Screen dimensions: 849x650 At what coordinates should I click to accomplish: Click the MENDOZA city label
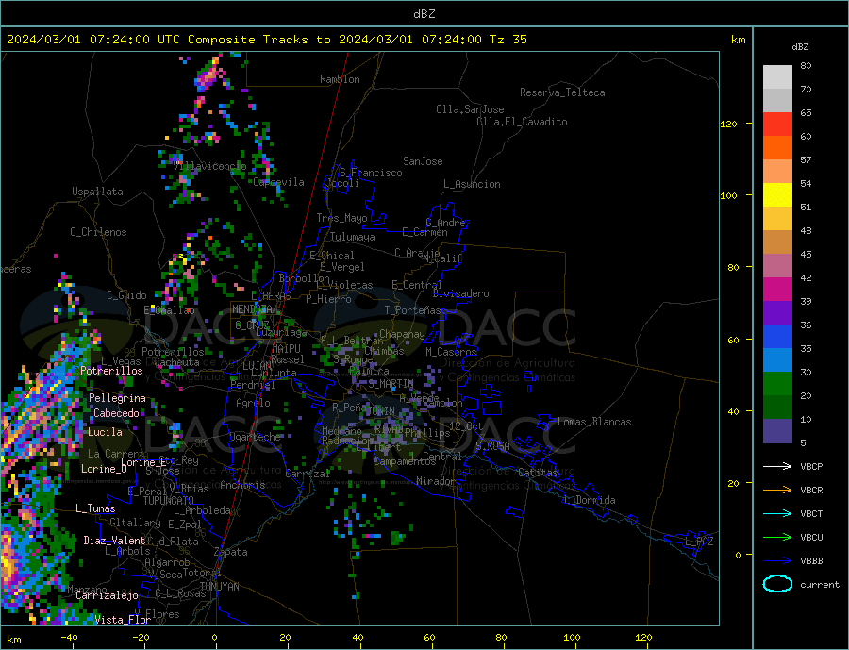tap(252, 309)
